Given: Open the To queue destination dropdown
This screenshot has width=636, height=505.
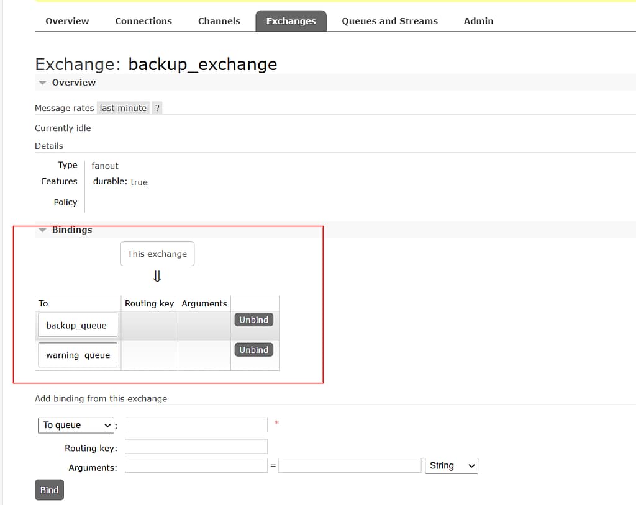Looking at the screenshot, I should (76, 425).
